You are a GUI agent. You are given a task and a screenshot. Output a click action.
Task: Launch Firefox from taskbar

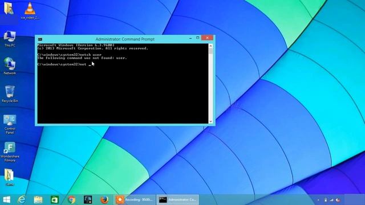[104, 200]
